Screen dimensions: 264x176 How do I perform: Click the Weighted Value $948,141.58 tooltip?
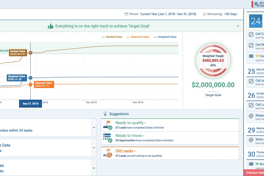point(17,78)
